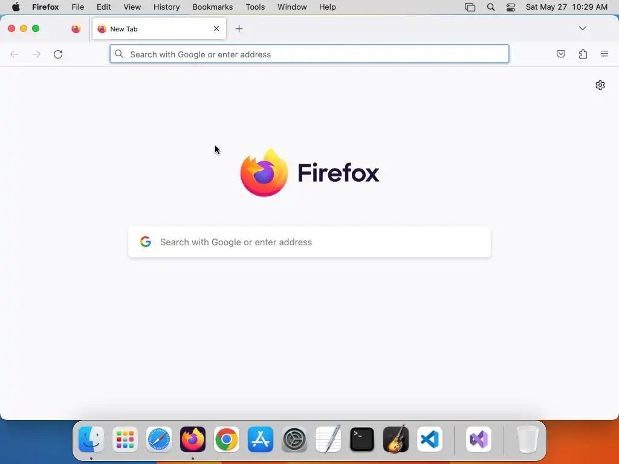Launch Visual Studio Code from dock
Screen dimensions: 619x464
click(x=430, y=439)
